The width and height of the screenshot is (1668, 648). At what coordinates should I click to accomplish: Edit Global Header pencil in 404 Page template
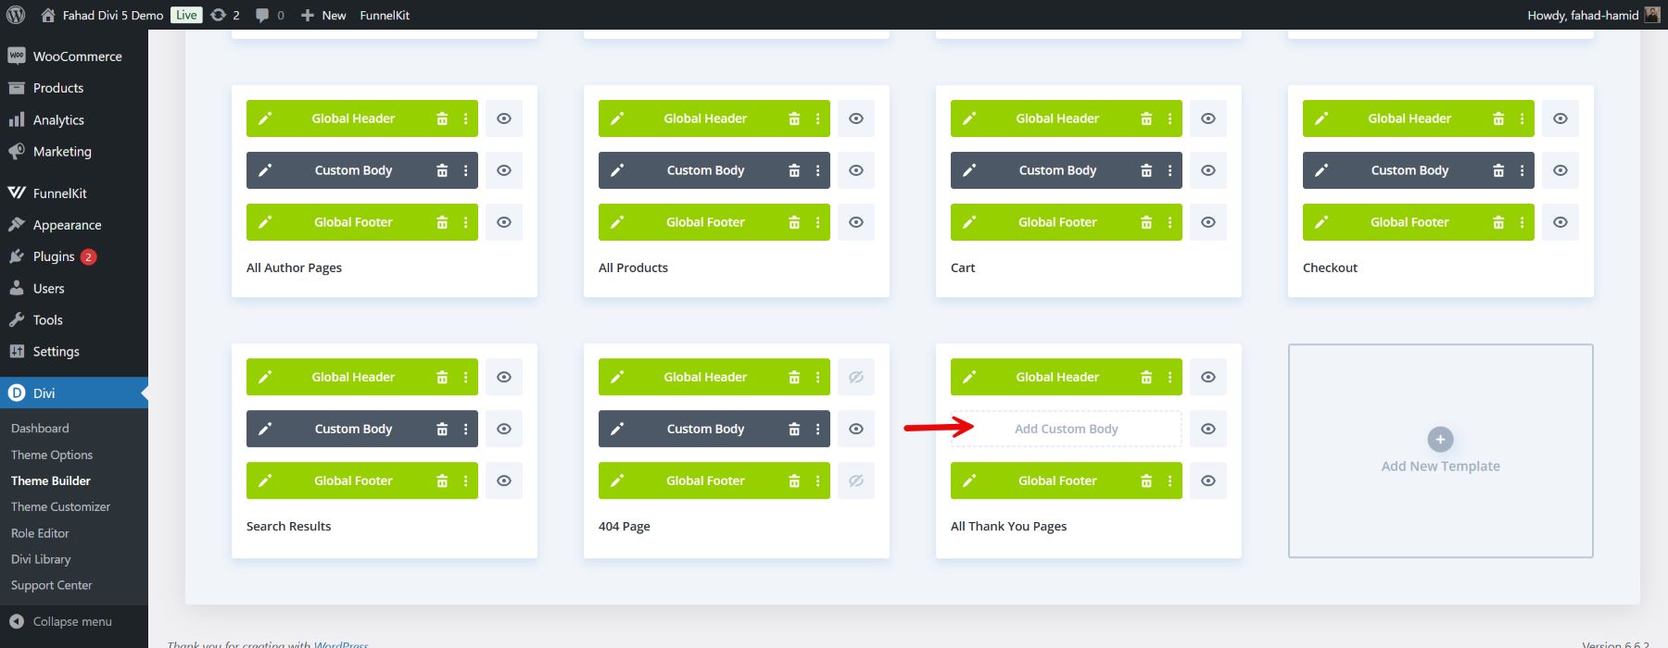tap(617, 377)
